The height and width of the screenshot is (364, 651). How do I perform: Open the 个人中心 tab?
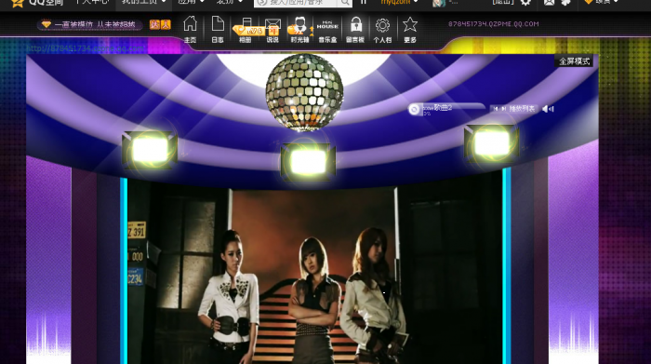point(91,2)
